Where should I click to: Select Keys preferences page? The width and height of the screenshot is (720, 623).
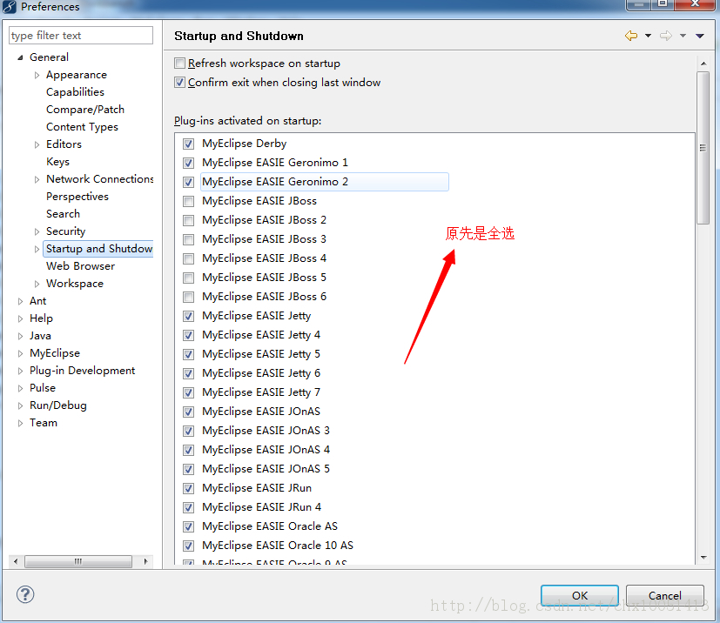(57, 162)
